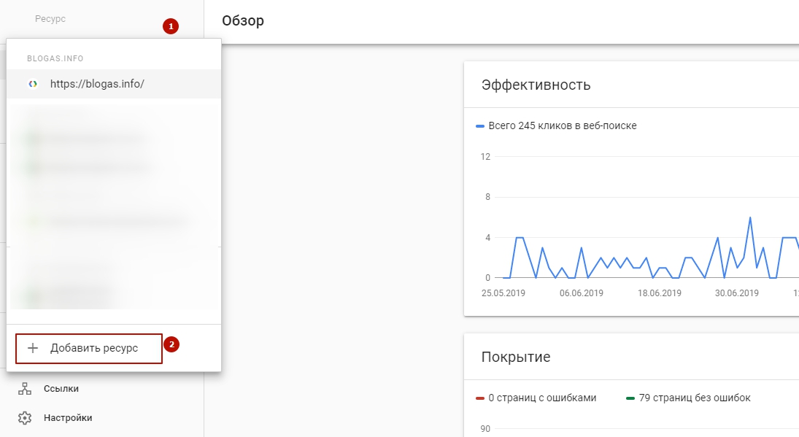Click the red legend marker for pages with errors
Screen dimensions: 799x437
(x=480, y=398)
